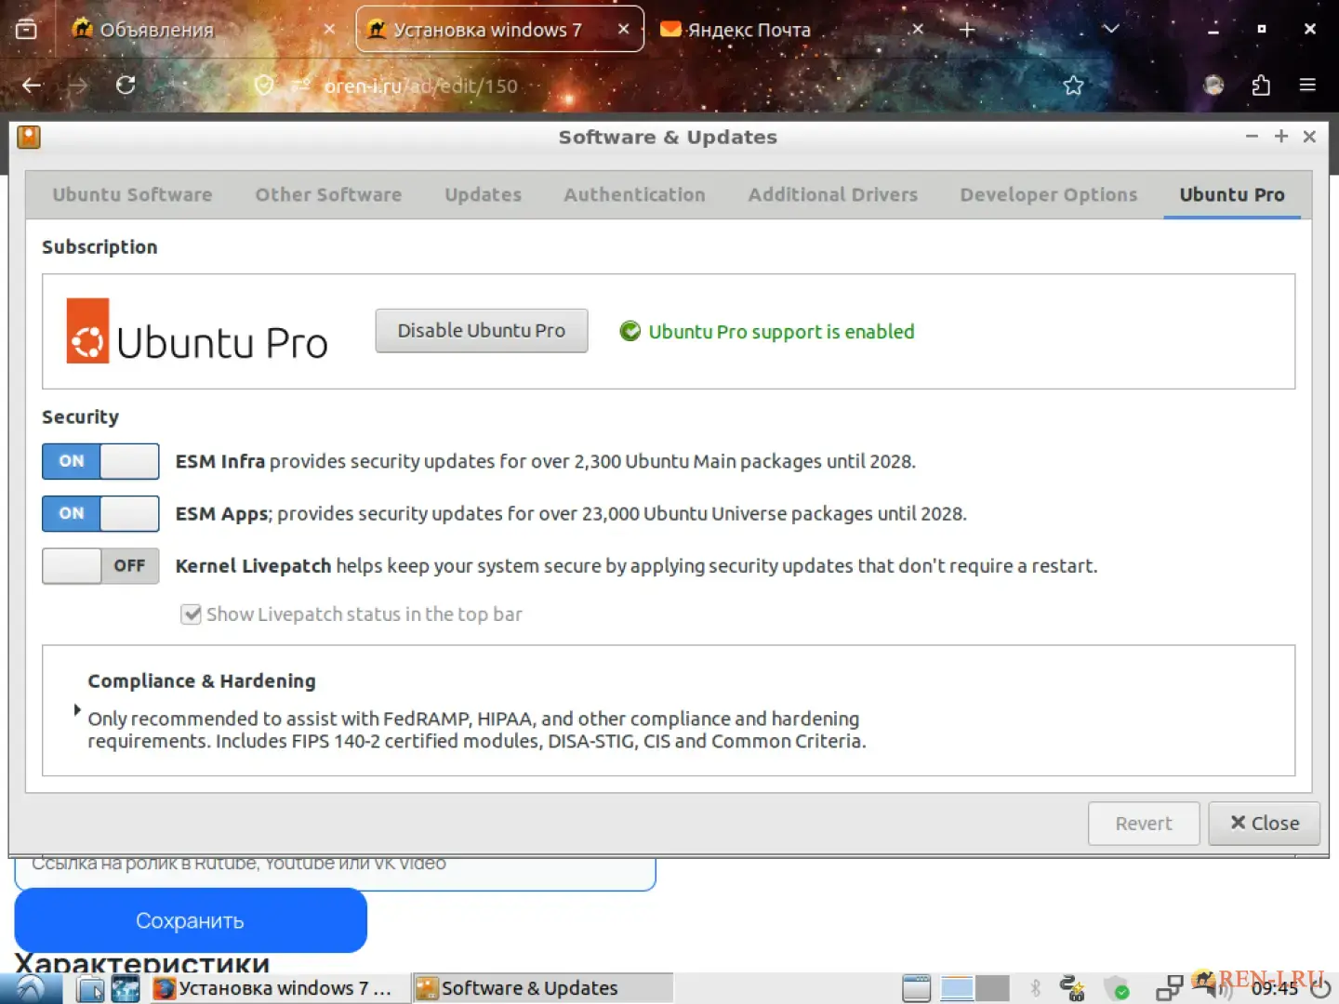
Task: Open site permissions icon in address bar
Action: [x=299, y=86]
